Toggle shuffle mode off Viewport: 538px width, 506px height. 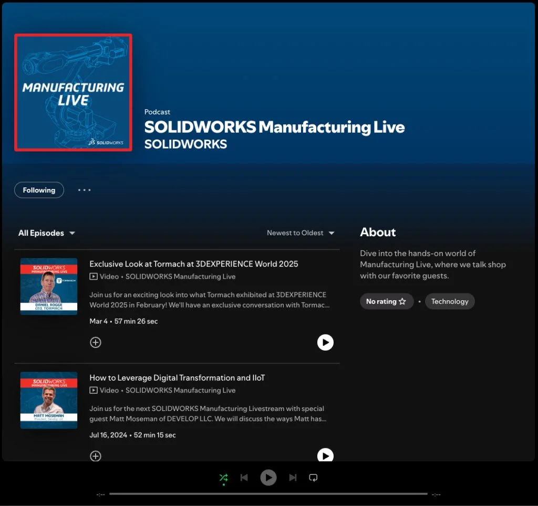(224, 478)
